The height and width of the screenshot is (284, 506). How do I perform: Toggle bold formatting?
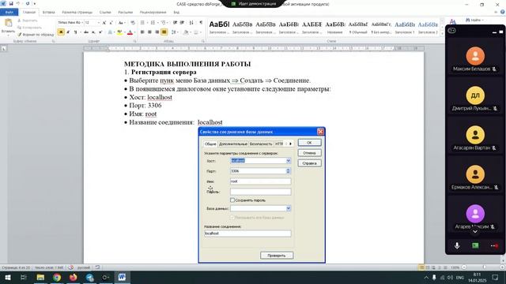point(61,32)
